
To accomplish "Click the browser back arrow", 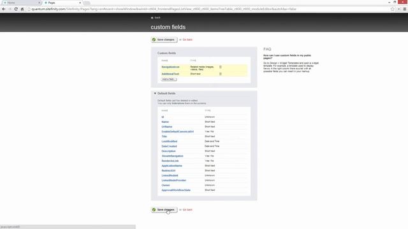I will (x=4, y=9).
